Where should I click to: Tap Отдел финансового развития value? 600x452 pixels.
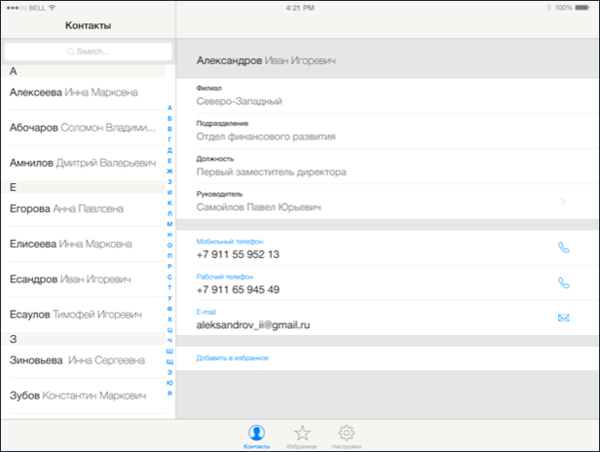click(266, 136)
